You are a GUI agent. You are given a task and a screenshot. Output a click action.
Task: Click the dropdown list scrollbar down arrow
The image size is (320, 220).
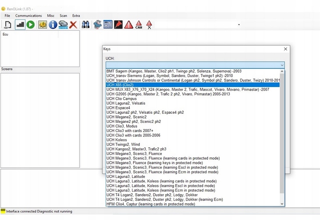(282, 204)
